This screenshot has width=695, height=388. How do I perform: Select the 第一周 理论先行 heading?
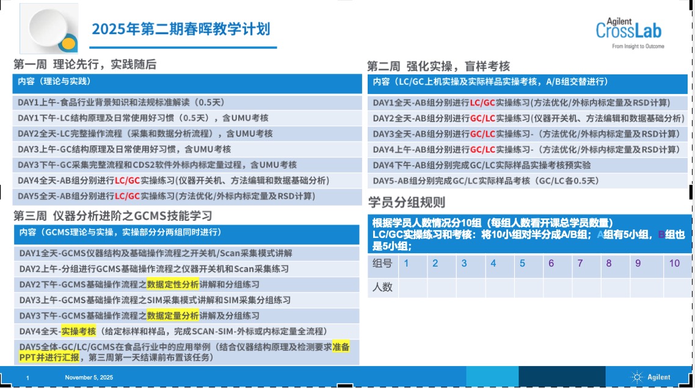pyautogui.click(x=85, y=64)
